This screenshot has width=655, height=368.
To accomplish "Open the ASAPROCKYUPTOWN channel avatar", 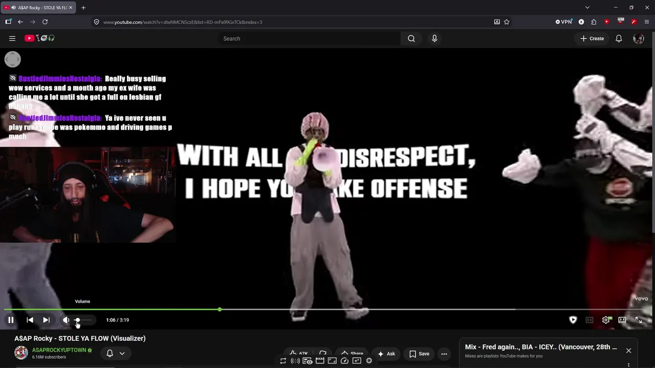I will point(21,353).
